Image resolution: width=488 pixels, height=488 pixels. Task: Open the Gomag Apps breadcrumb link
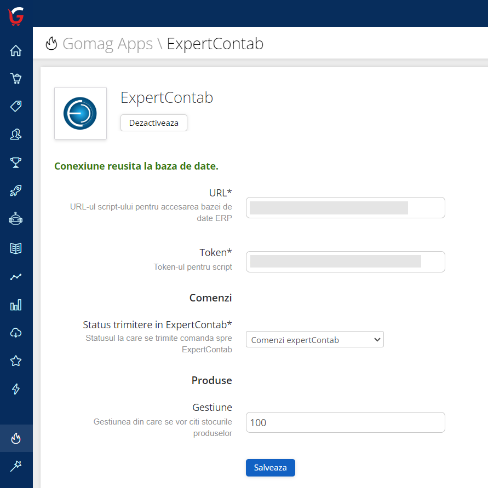coord(107,44)
